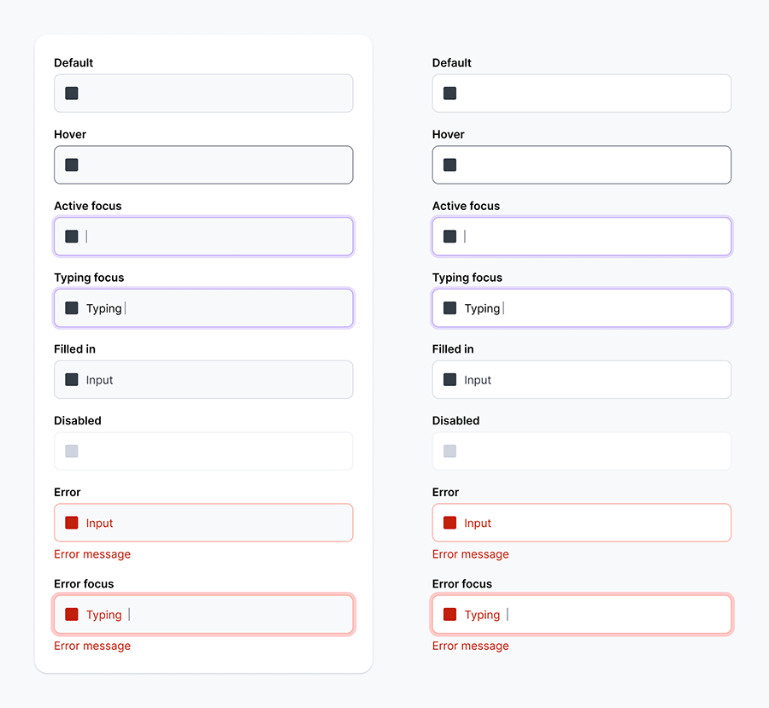The width and height of the screenshot is (769, 708).
Task: Click the faded icon in the white-filled Disabled field
Action: [x=450, y=451]
